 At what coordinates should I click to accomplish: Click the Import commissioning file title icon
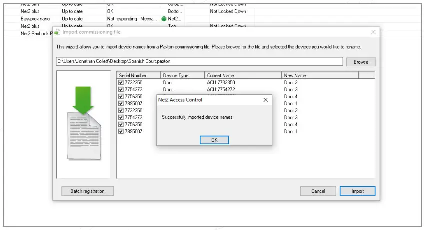click(57, 32)
